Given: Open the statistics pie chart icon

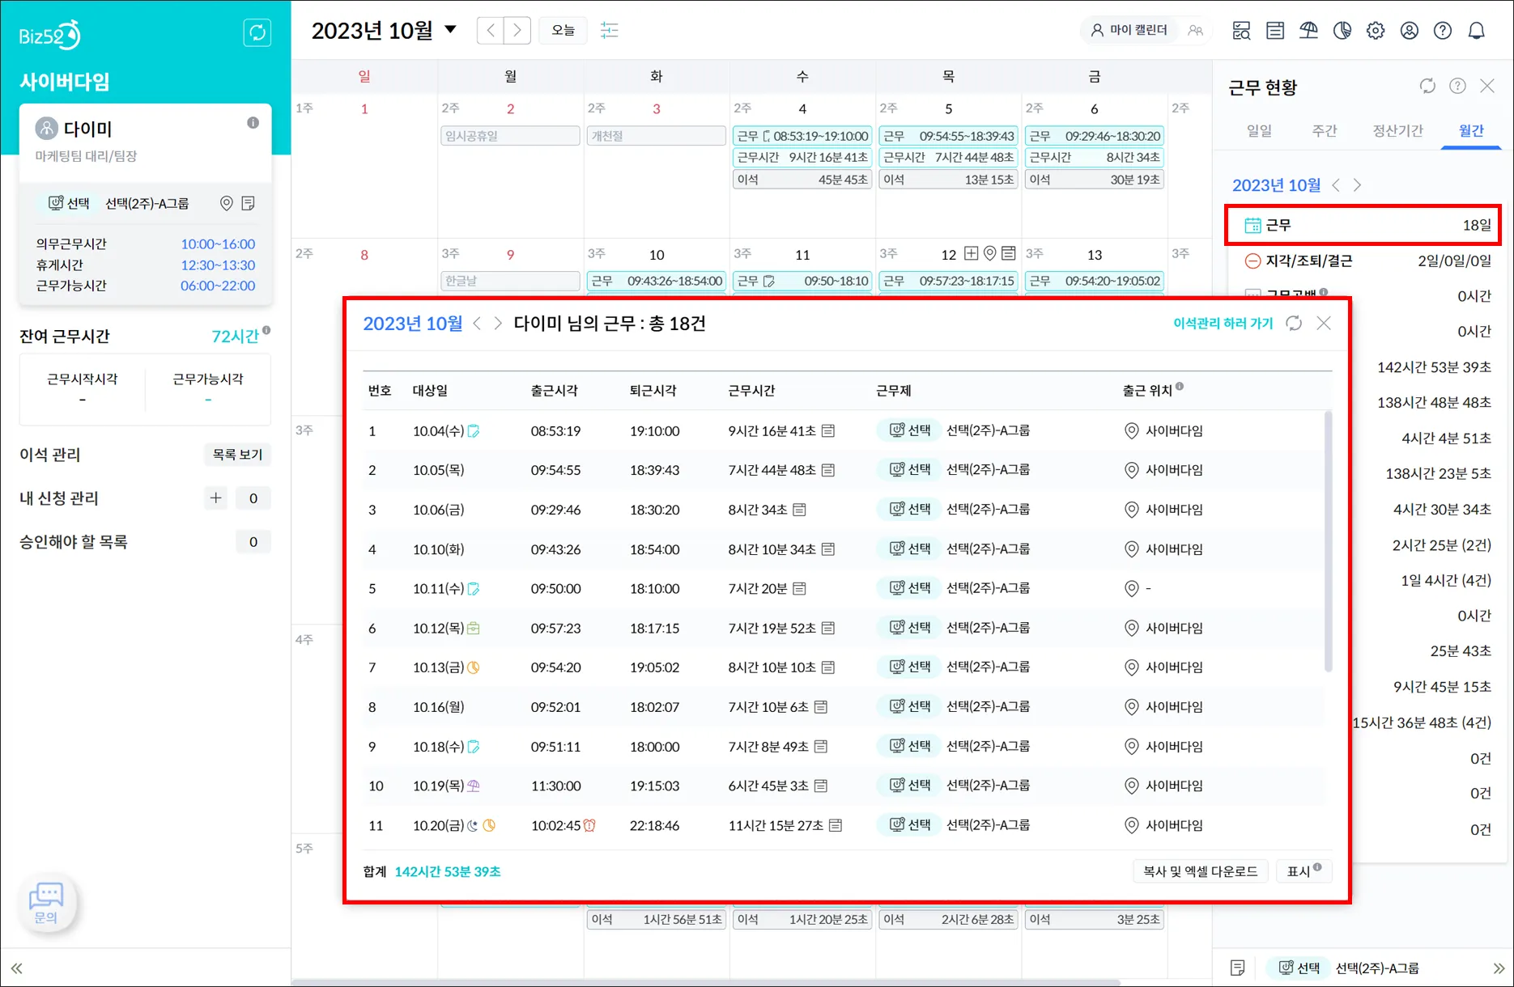Looking at the screenshot, I should pyautogui.click(x=1342, y=31).
